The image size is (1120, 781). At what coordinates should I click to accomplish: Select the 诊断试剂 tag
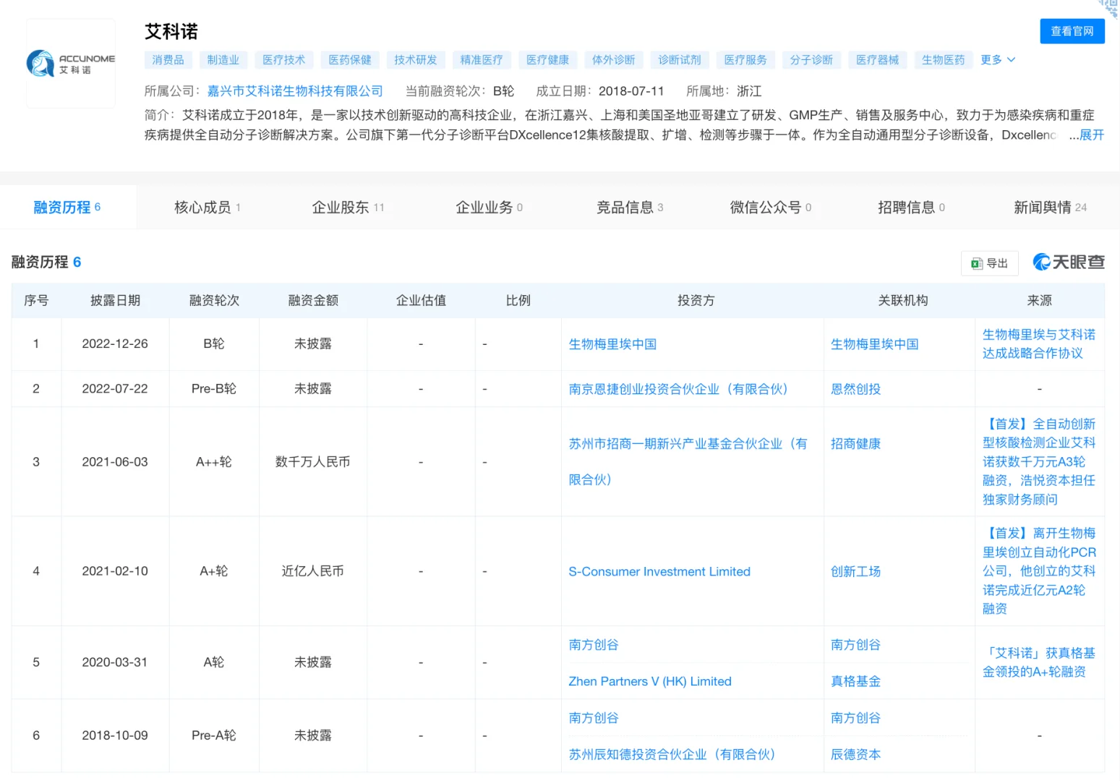[x=680, y=60]
